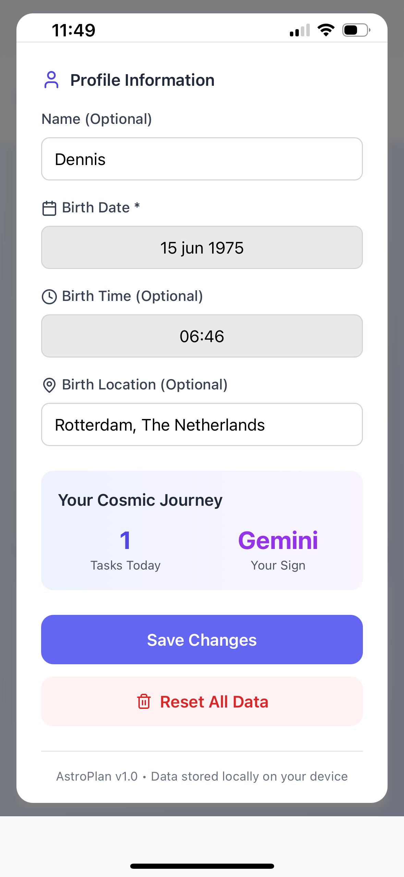The image size is (404, 877).
Task: Tap the cellular signal bars icon
Action: coord(300,30)
